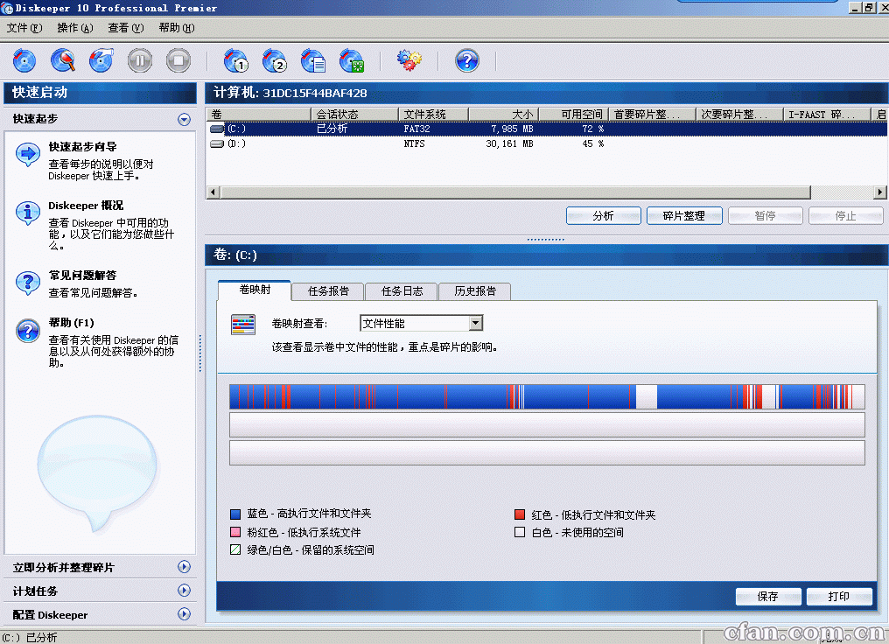Open the 文件性能 view dropdown
This screenshot has width=889, height=644.
point(476,323)
